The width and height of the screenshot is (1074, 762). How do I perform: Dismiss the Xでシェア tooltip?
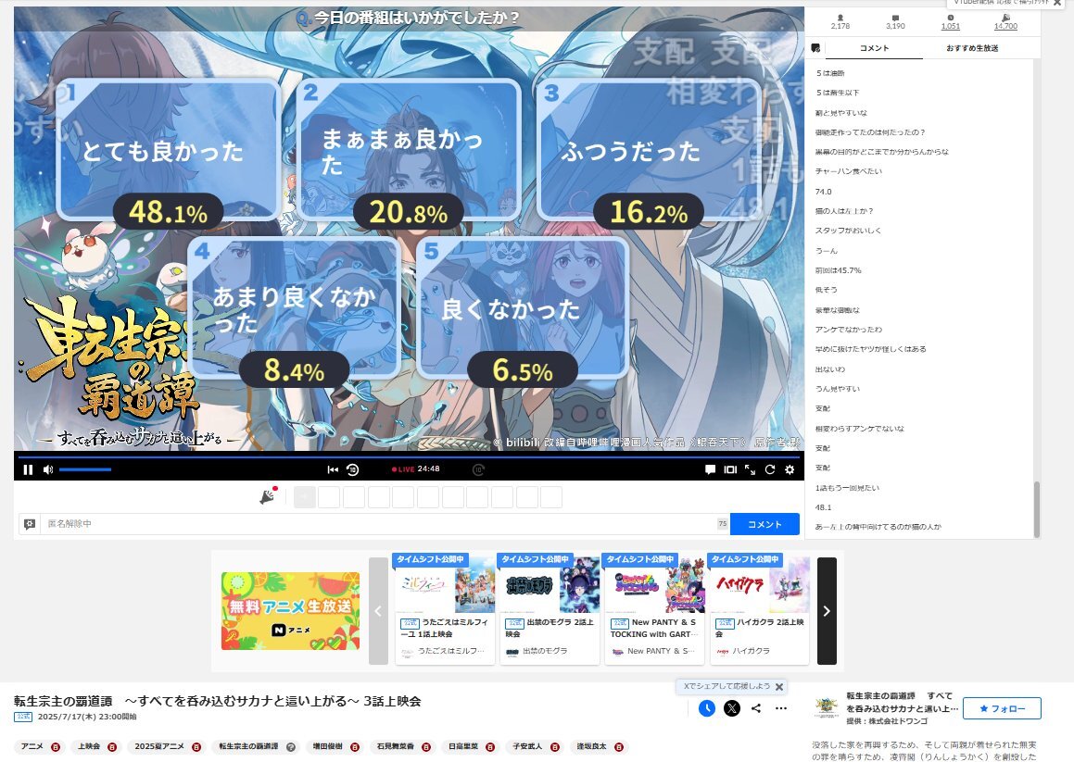778,687
